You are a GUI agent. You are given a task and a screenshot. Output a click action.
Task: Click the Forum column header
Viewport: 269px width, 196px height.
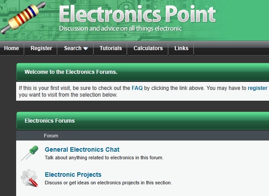[x=51, y=136]
